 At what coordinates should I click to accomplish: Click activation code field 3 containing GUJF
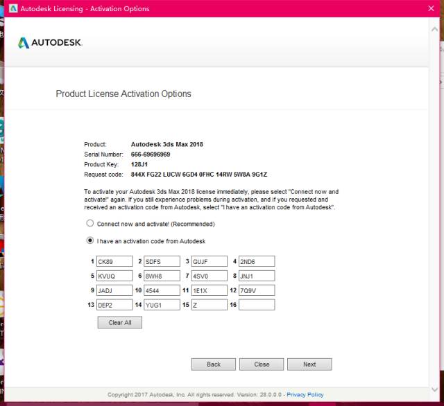[210, 261]
